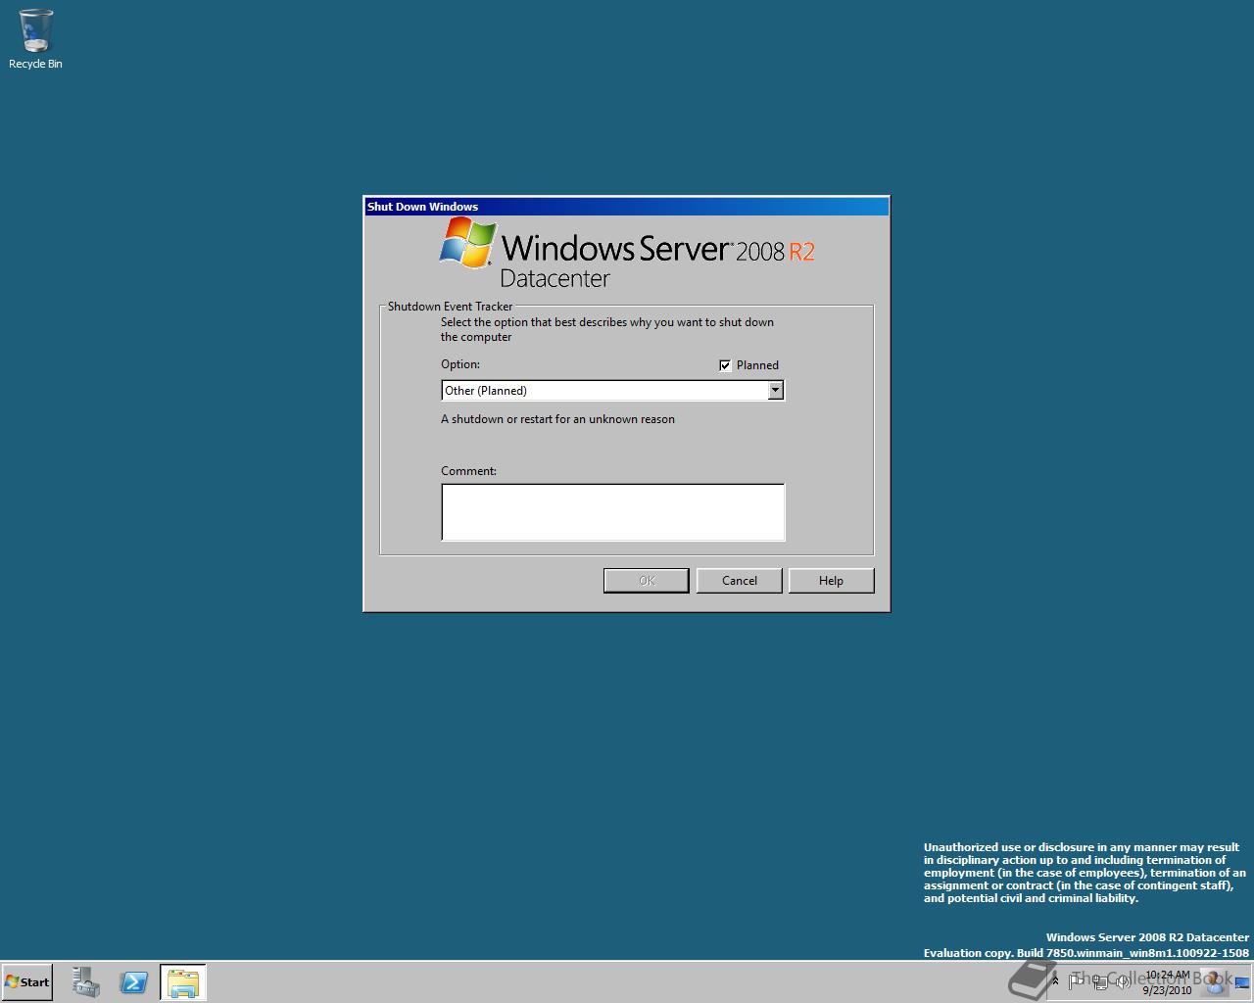Click the text 'A shutdown or restart for an unknown reason'

coord(557,419)
